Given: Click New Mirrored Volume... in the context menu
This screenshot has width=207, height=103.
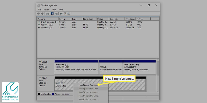Looking at the screenshot, I should 91,96.
